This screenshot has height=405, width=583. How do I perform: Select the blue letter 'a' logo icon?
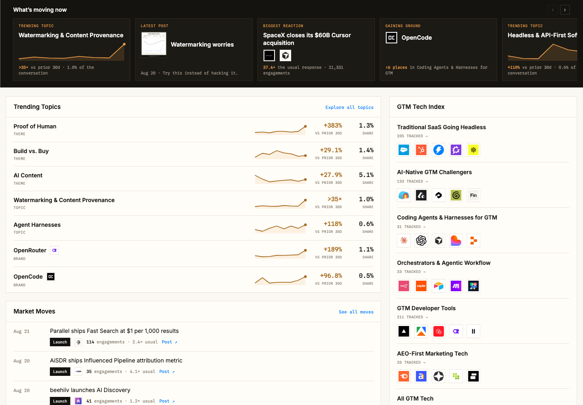pyautogui.click(x=421, y=376)
